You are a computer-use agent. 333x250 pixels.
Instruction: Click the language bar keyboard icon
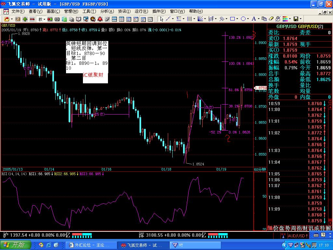(316, 235)
